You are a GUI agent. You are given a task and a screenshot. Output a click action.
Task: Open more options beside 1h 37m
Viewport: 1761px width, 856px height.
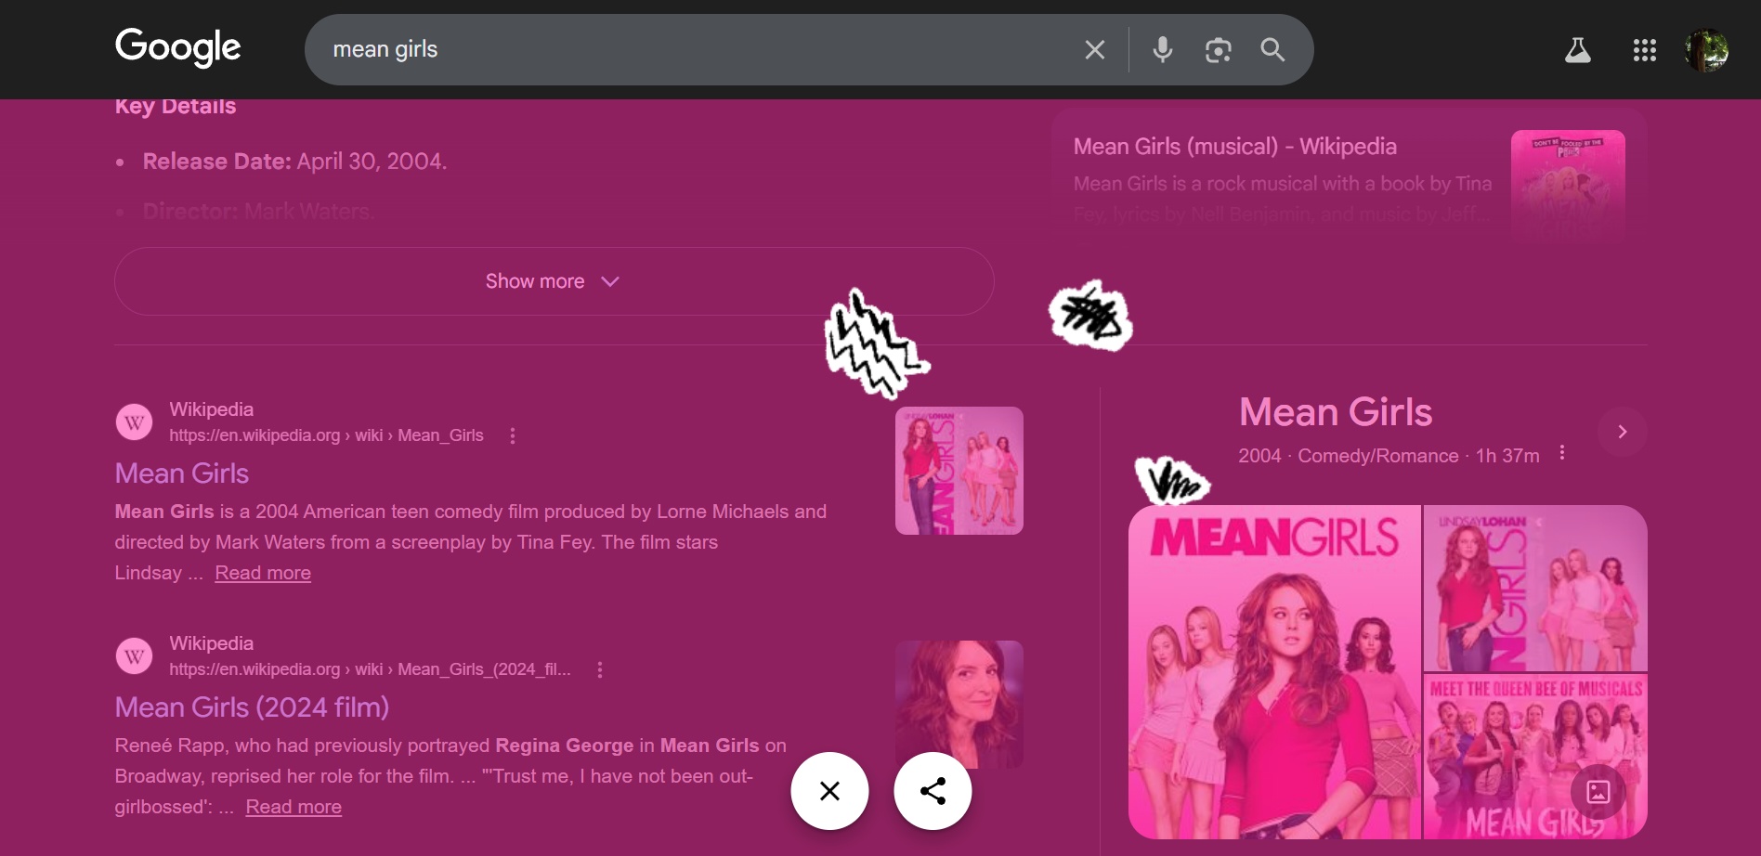pos(1562,453)
